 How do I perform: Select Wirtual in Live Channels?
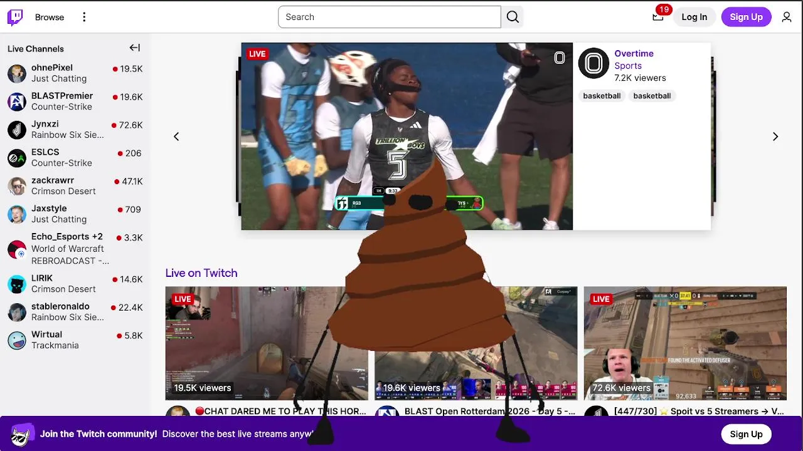click(75, 340)
